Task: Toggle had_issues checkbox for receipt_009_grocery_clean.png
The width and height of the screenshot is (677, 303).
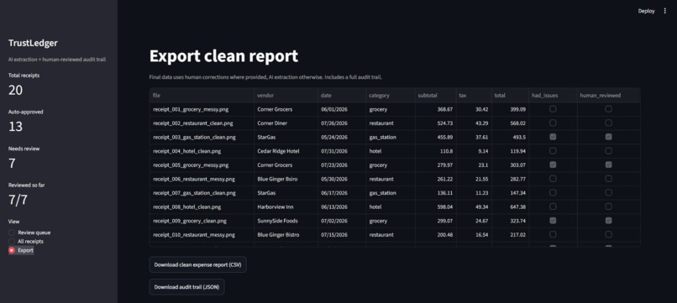Action: [x=553, y=221]
